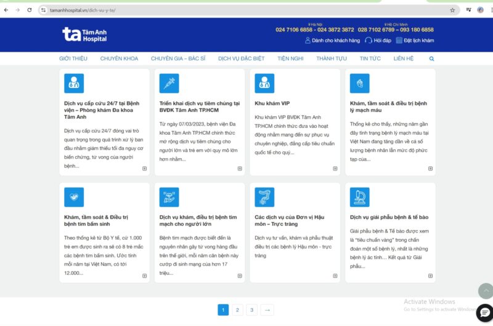Image resolution: width=493 pixels, height=326 pixels.
Task: Click the Đặt lịch khám link
Action: click(415, 41)
